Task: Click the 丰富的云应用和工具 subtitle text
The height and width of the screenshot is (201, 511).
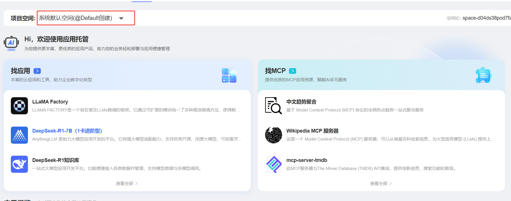Action: click(x=52, y=80)
